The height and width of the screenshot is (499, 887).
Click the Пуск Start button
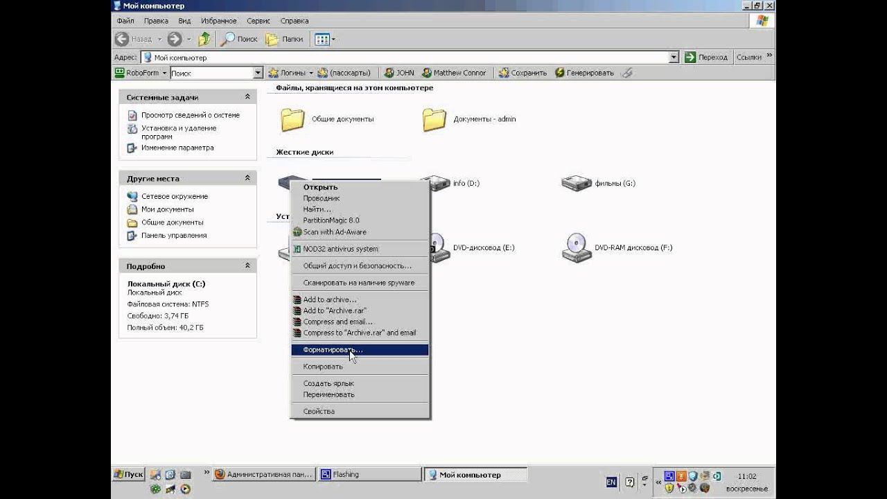128,475
